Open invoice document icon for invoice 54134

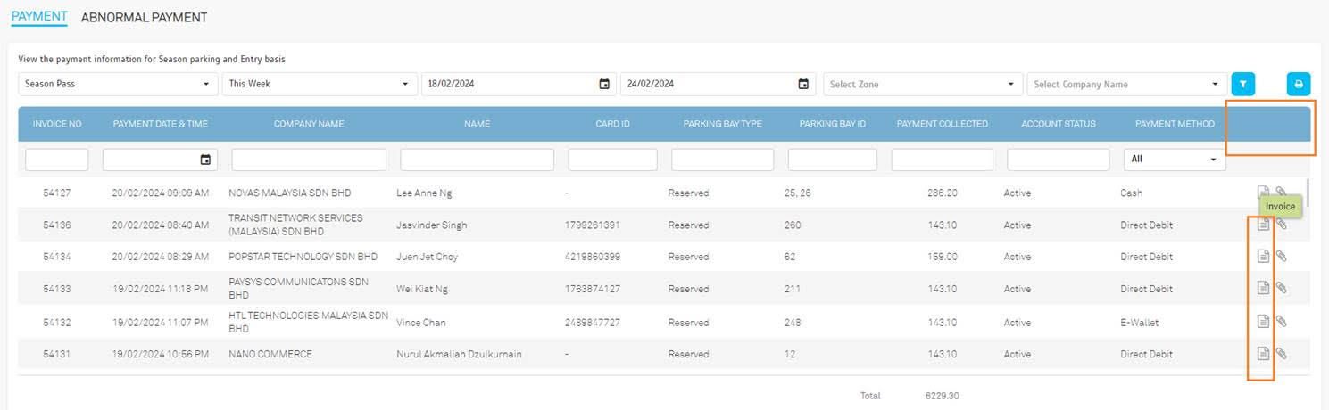point(1263,257)
